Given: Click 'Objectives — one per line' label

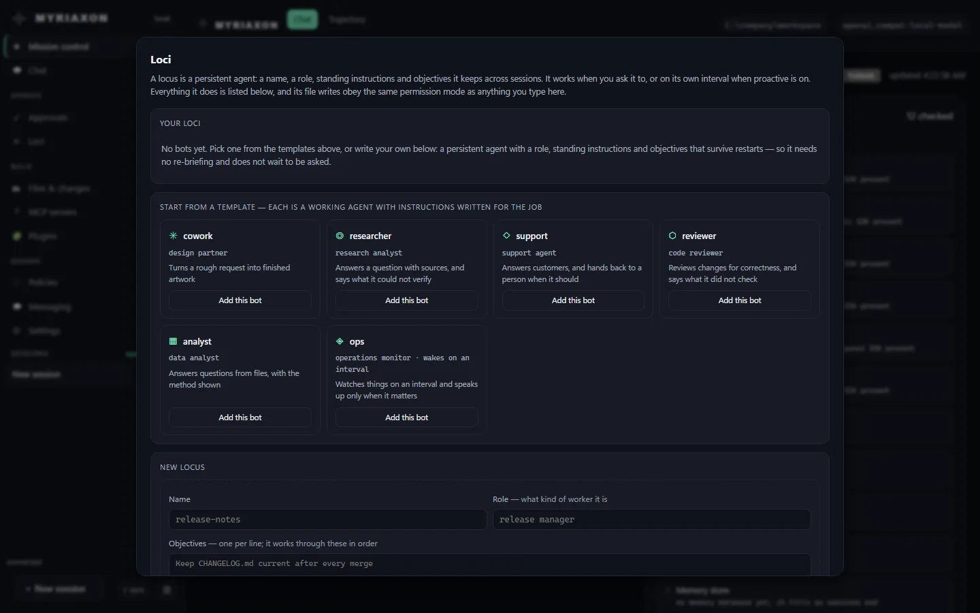Looking at the screenshot, I should tap(273, 544).
